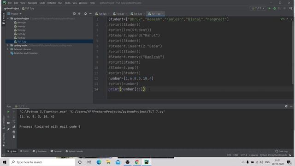Open the Tools menu
This screenshot has width=295, height=166.
click(x=67, y=3)
